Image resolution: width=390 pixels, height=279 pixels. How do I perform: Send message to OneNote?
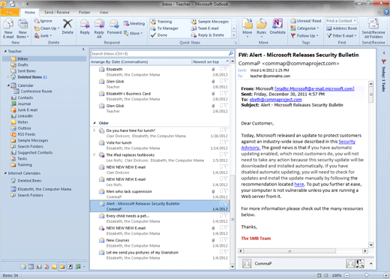point(277,26)
